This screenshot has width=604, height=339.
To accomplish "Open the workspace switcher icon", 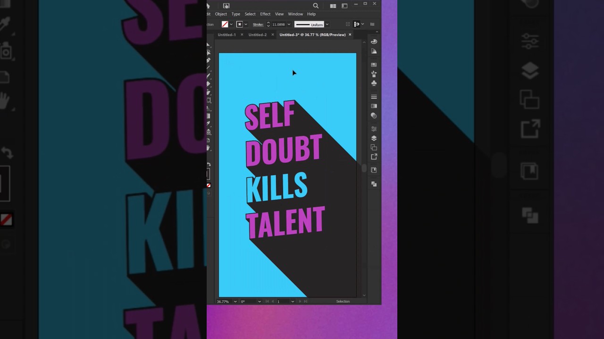I will point(344,6).
